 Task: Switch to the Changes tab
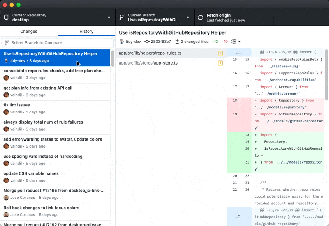click(x=29, y=31)
